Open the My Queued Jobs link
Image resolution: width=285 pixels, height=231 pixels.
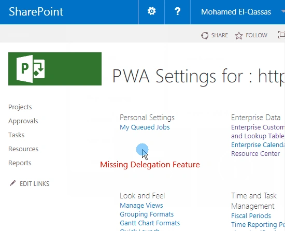pos(145,127)
